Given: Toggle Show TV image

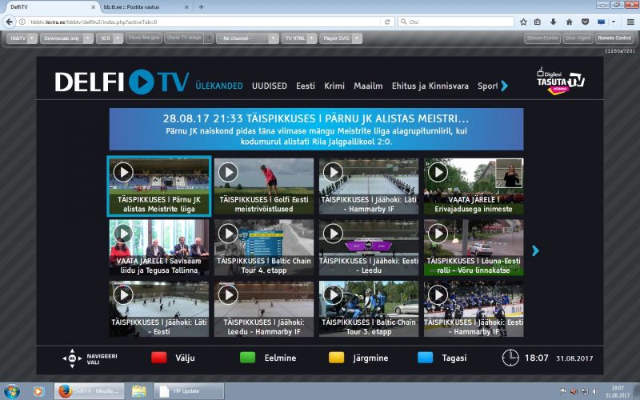Looking at the screenshot, I should click(x=184, y=38).
